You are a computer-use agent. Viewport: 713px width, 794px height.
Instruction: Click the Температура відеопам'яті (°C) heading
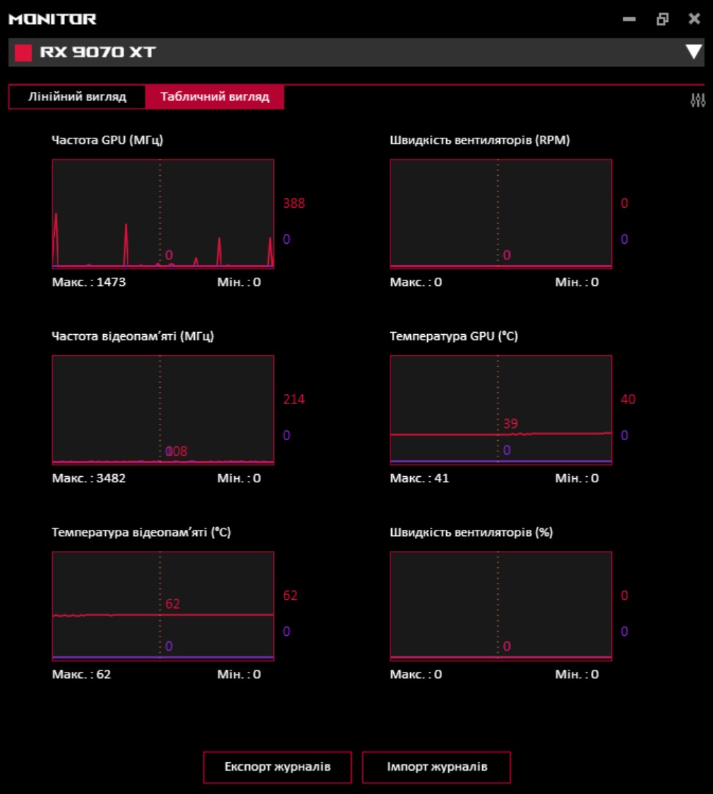click(141, 532)
